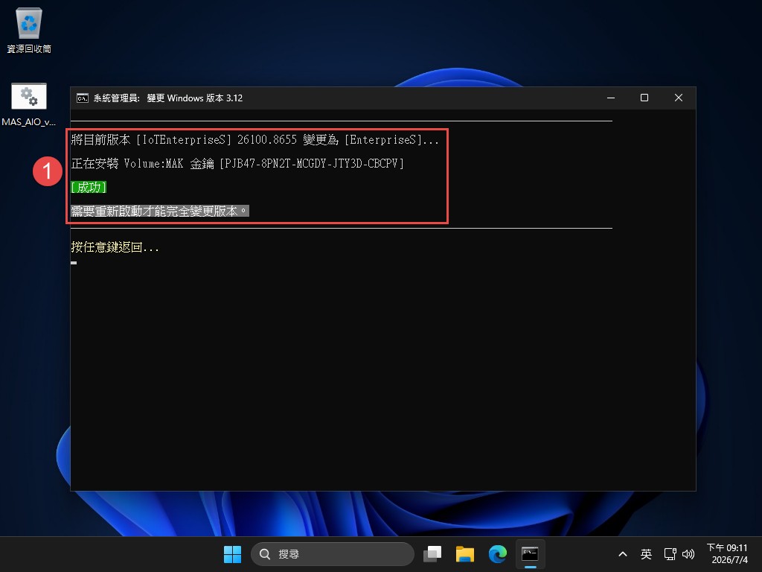Minimize the command prompt window

coord(611,98)
